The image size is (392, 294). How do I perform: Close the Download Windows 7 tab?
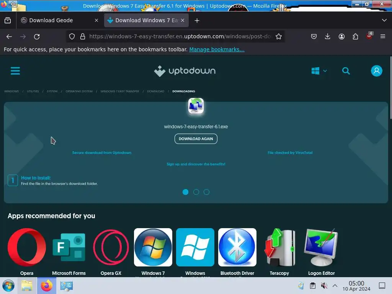click(183, 20)
